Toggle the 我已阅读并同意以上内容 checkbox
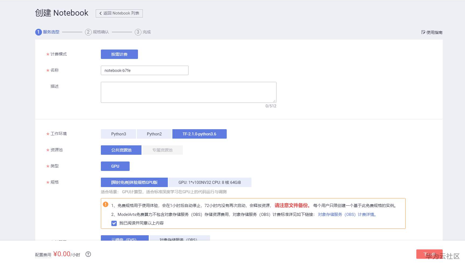Viewport: 465px width, 267px height. 114,223
